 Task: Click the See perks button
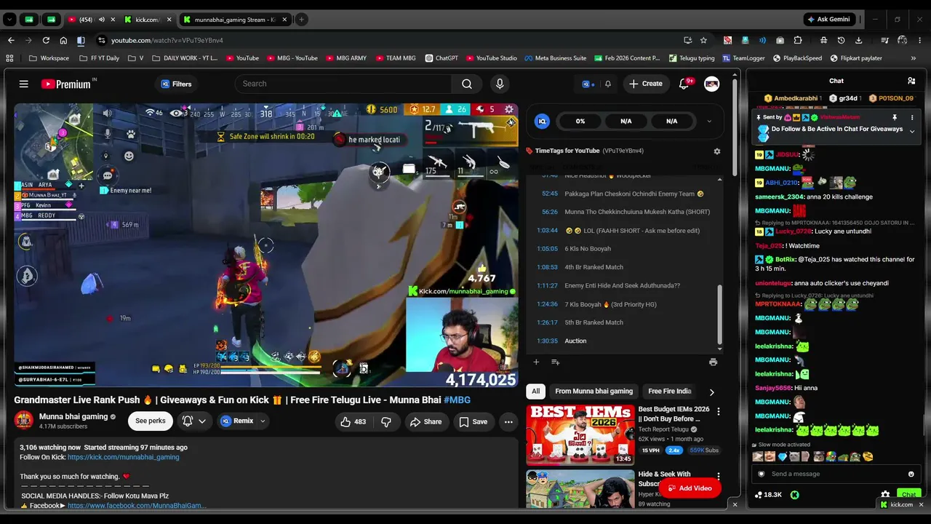[x=151, y=421]
